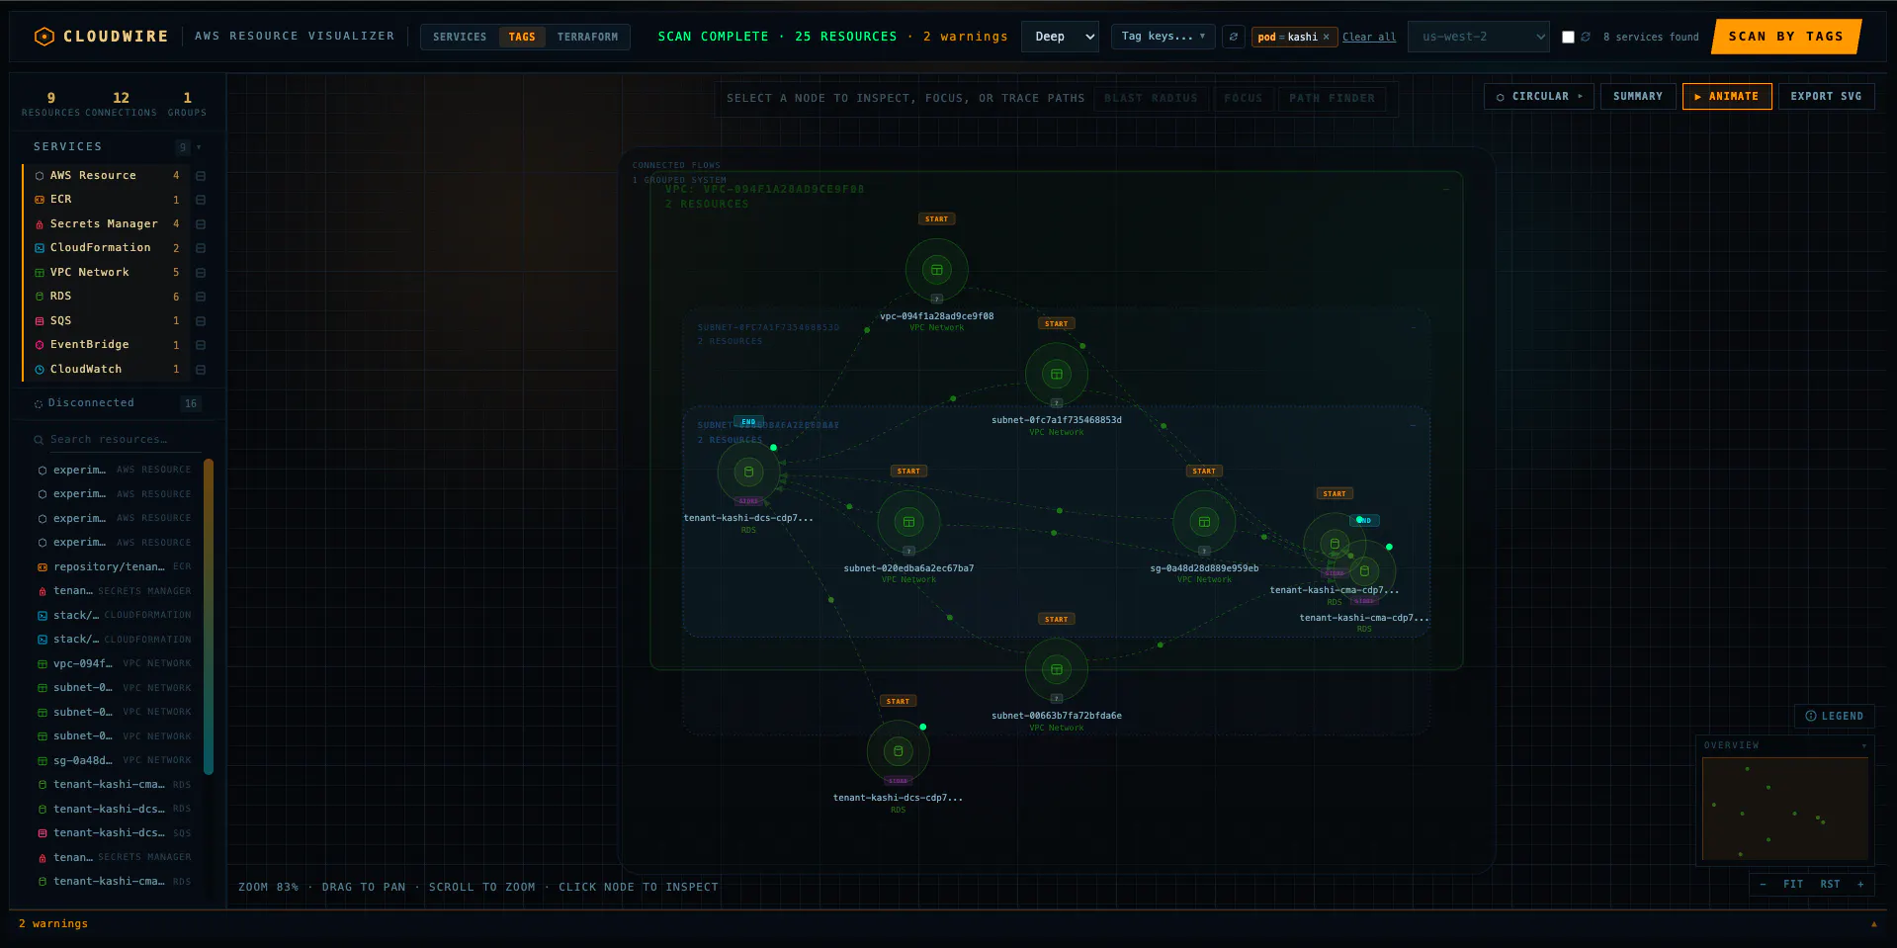The height and width of the screenshot is (948, 1897).
Task: Zoom out with the minus button
Action: pyautogui.click(x=1763, y=885)
